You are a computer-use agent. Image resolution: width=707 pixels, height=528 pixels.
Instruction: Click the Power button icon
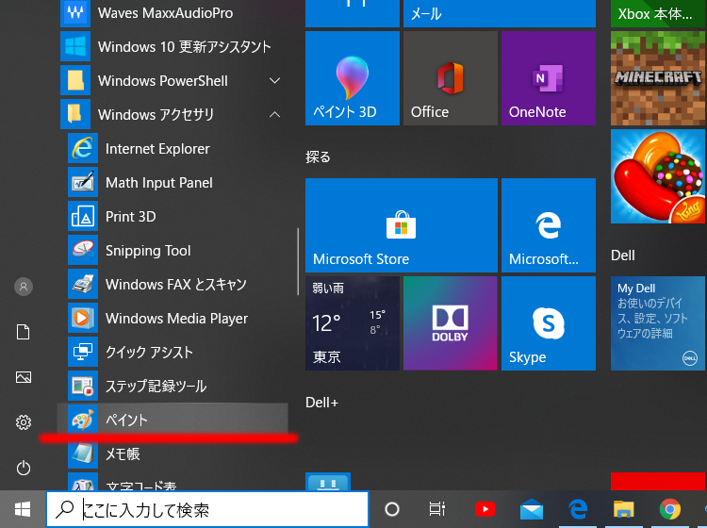click(x=24, y=468)
